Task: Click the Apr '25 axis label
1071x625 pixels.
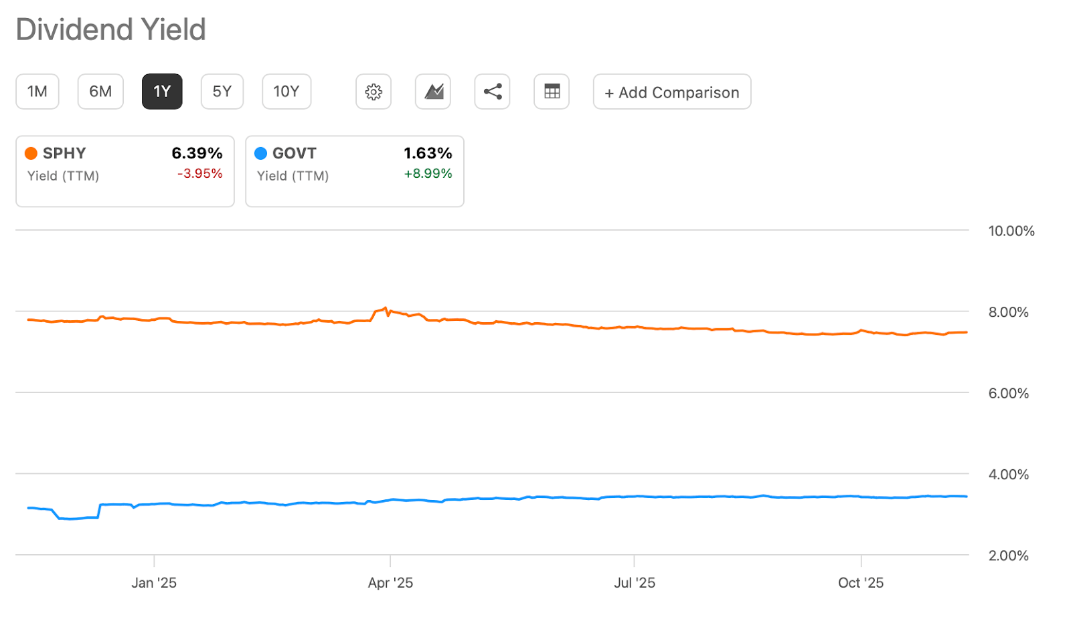Action: coord(390,583)
